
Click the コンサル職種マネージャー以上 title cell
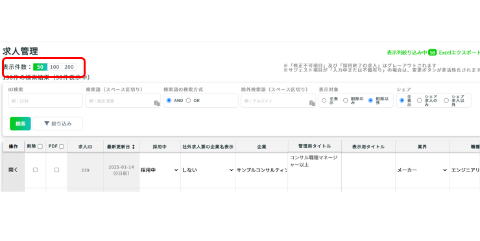tap(315, 170)
